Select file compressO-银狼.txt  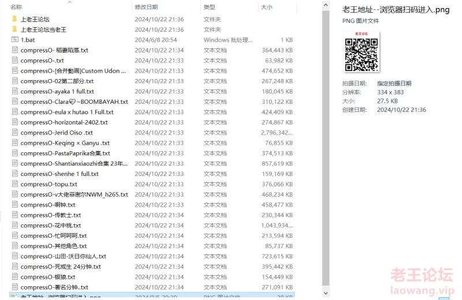[x=48, y=277]
